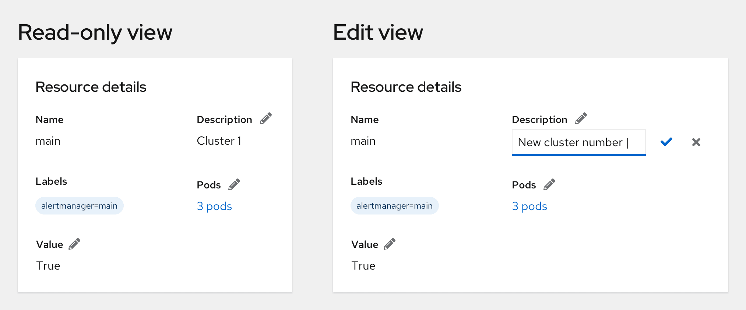Click 'True' value in Read-only view
746x310 pixels.
click(48, 266)
